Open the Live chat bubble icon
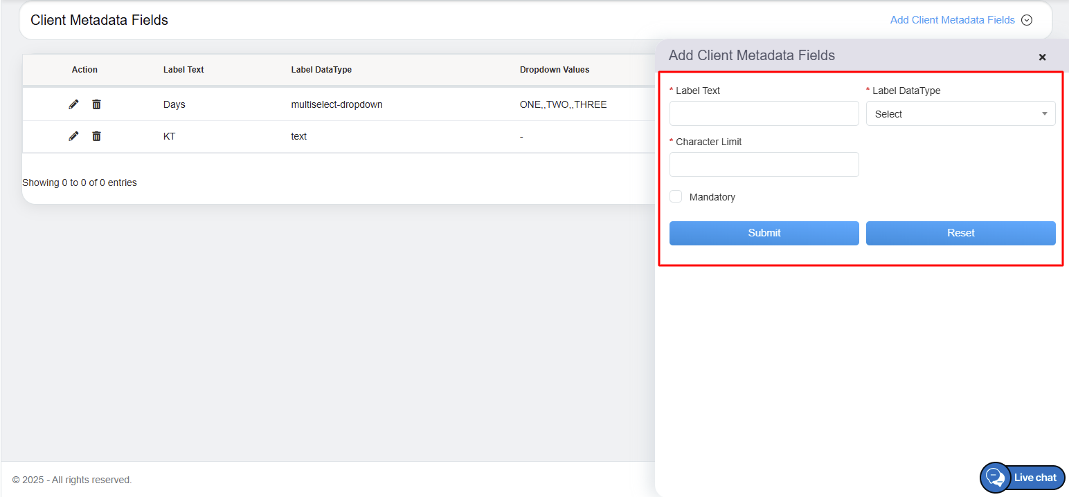 coord(995,478)
